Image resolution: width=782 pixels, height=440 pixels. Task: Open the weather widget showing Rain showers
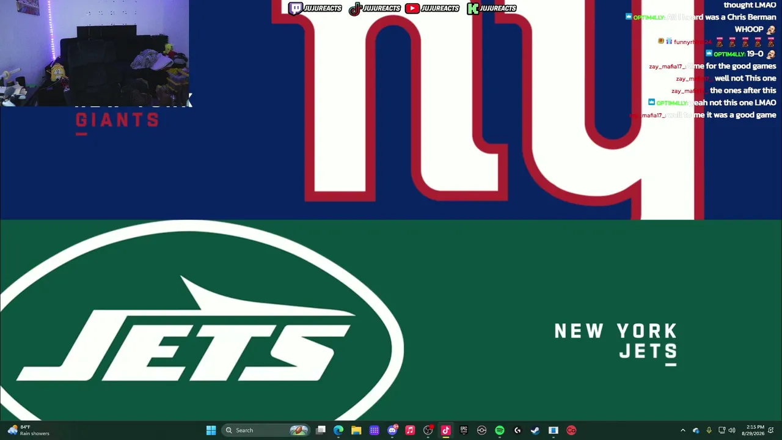28,430
